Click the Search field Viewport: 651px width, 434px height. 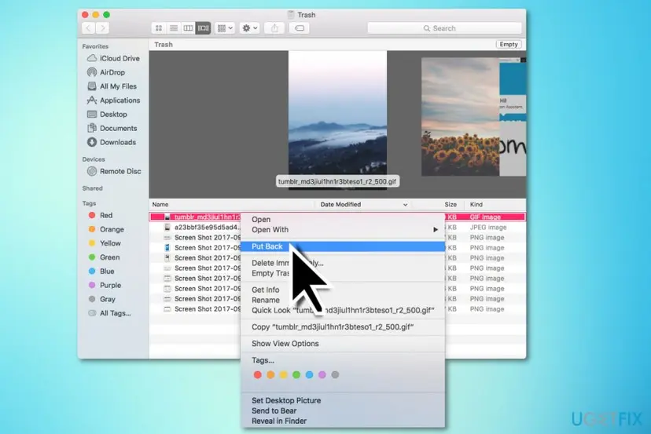pos(444,28)
